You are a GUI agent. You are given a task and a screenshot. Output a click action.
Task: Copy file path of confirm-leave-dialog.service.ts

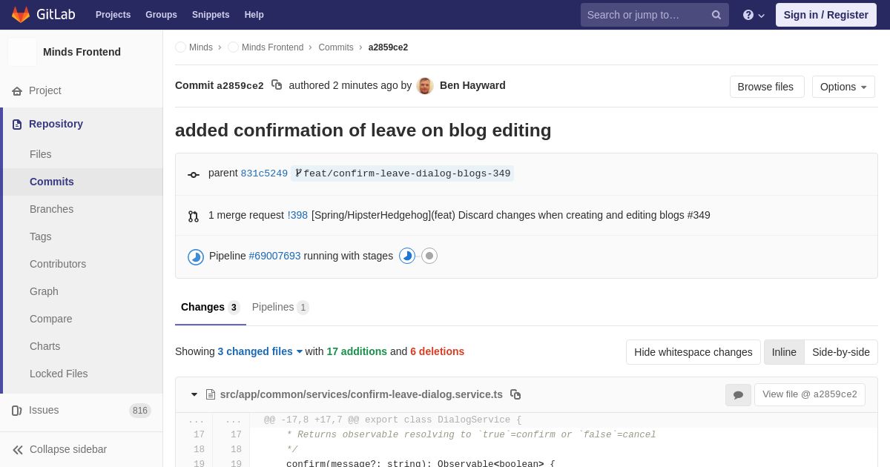(x=515, y=394)
